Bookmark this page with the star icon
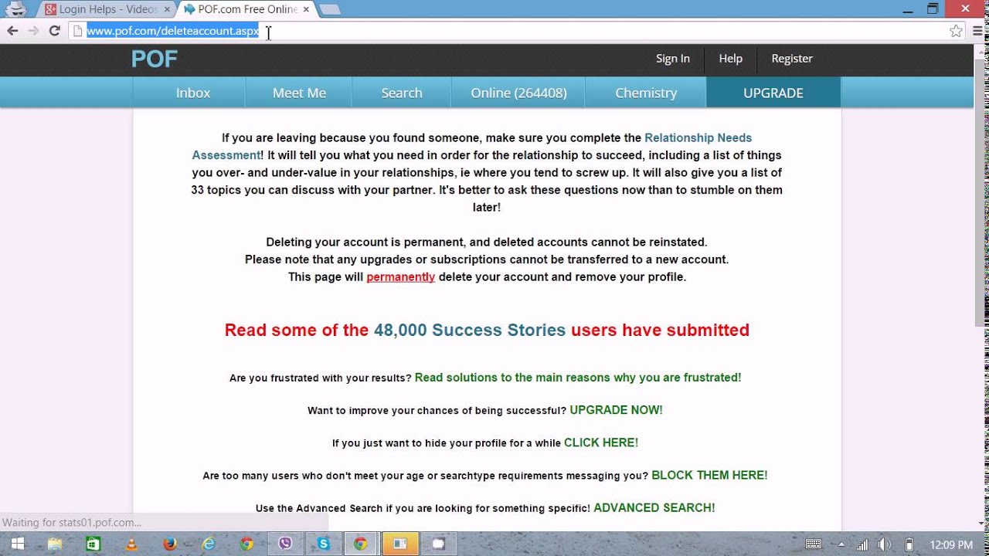Screen dimensions: 989x556 pyautogui.click(x=956, y=31)
